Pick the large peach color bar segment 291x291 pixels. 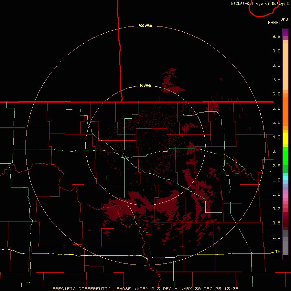coord(286,66)
